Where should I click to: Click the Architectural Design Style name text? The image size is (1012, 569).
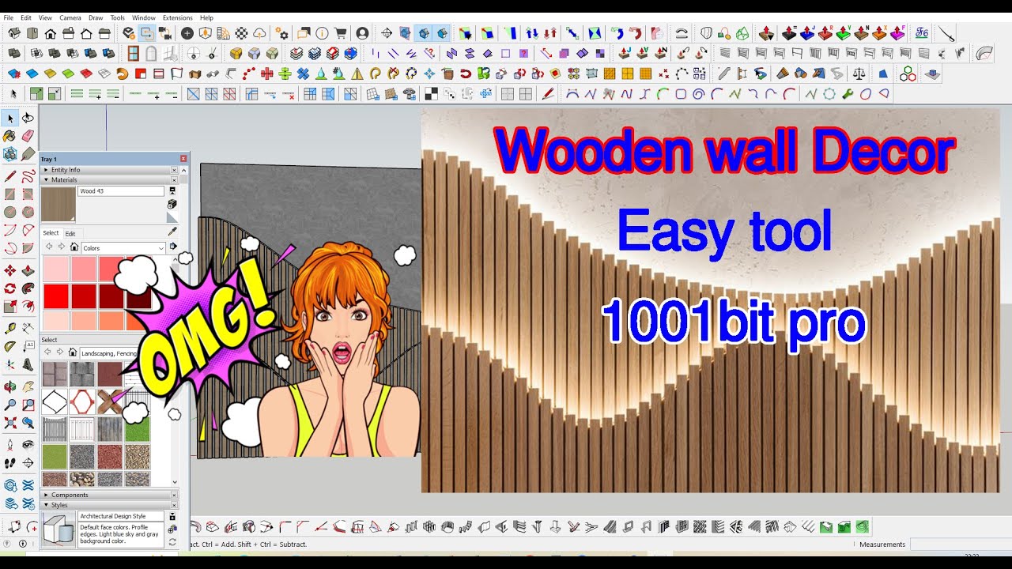click(113, 516)
